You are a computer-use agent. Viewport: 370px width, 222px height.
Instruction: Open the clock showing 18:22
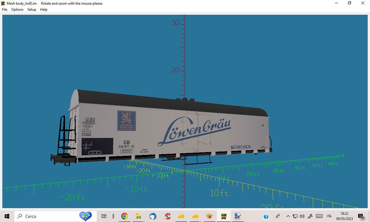344,216
